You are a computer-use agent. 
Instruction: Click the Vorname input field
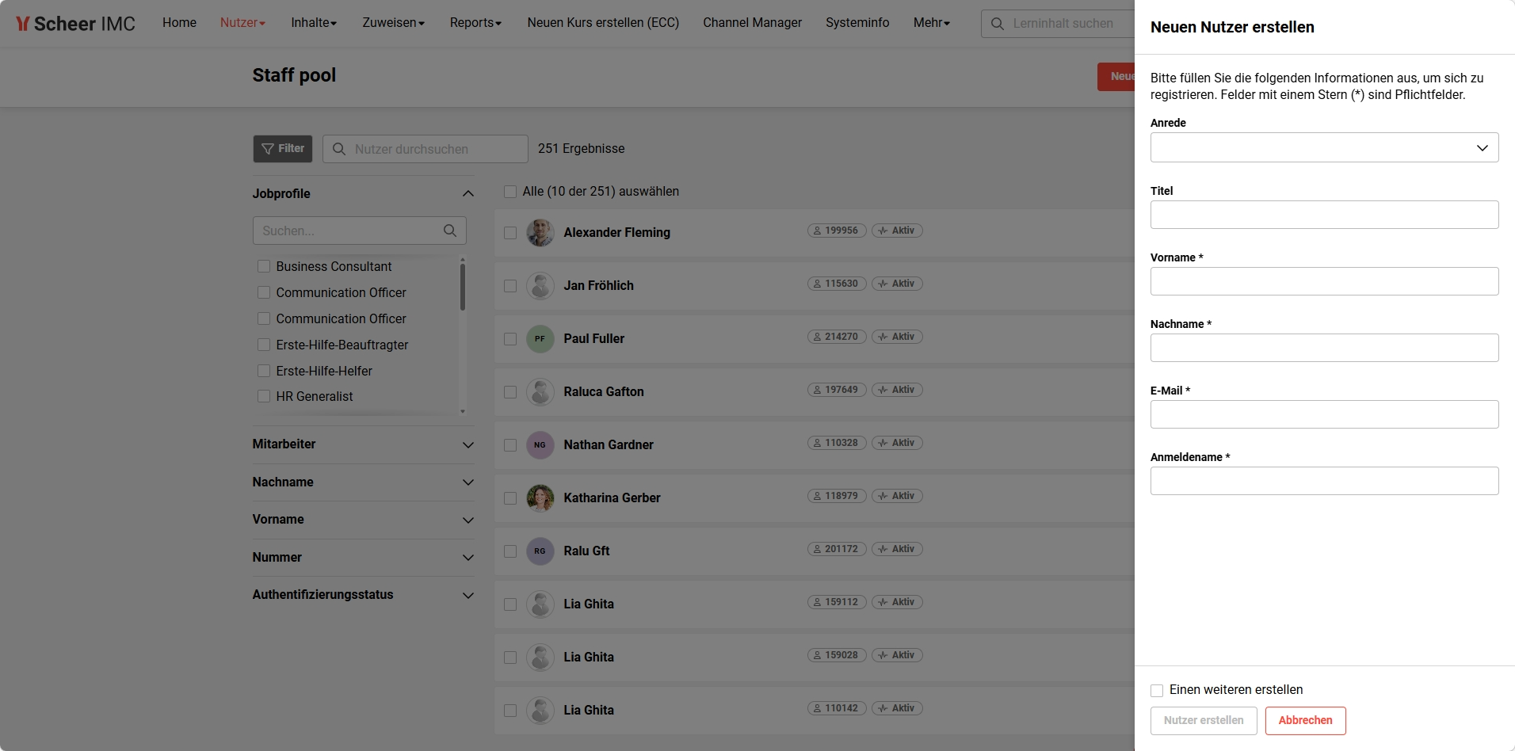click(x=1324, y=281)
